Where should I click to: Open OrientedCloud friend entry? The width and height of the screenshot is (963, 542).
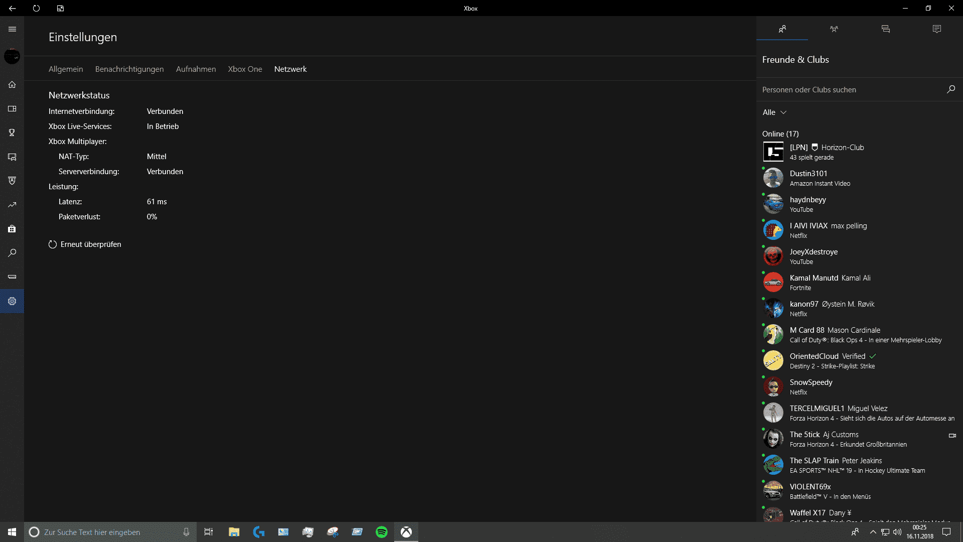(x=860, y=361)
